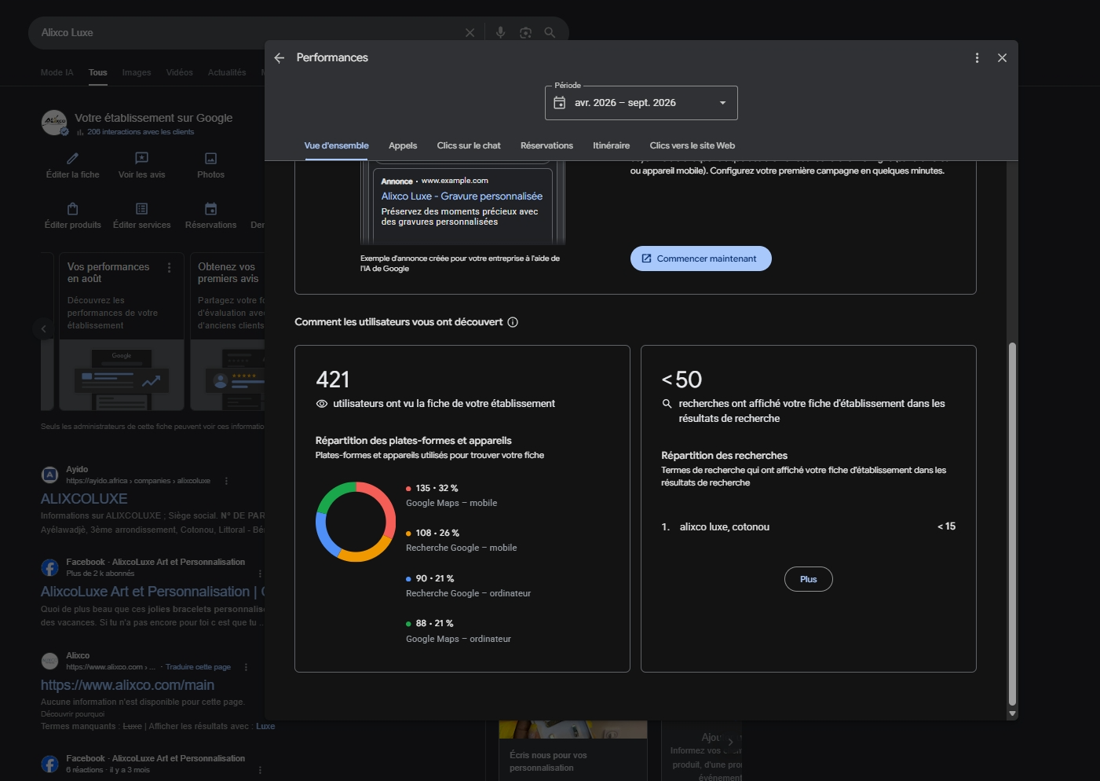Viewport: 1100px width, 781px height.
Task: Start voice search with the microphone icon
Action: pyautogui.click(x=500, y=33)
